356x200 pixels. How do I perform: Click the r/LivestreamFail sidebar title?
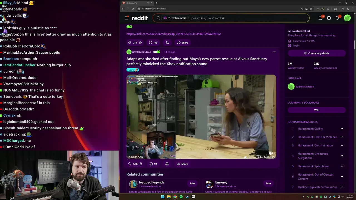(299, 31)
